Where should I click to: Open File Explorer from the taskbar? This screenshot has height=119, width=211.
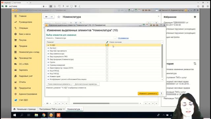[x=36, y=115]
